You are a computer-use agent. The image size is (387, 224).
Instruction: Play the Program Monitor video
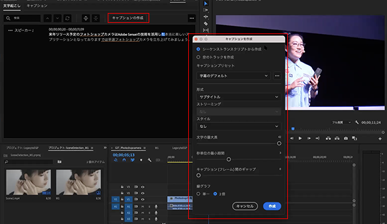(300, 139)
